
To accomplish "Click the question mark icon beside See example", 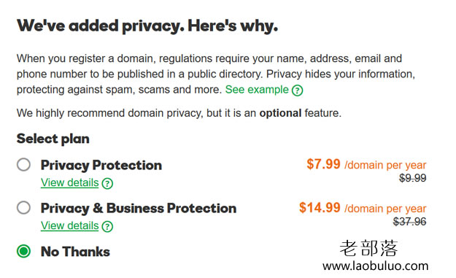I will coord(297,90).
